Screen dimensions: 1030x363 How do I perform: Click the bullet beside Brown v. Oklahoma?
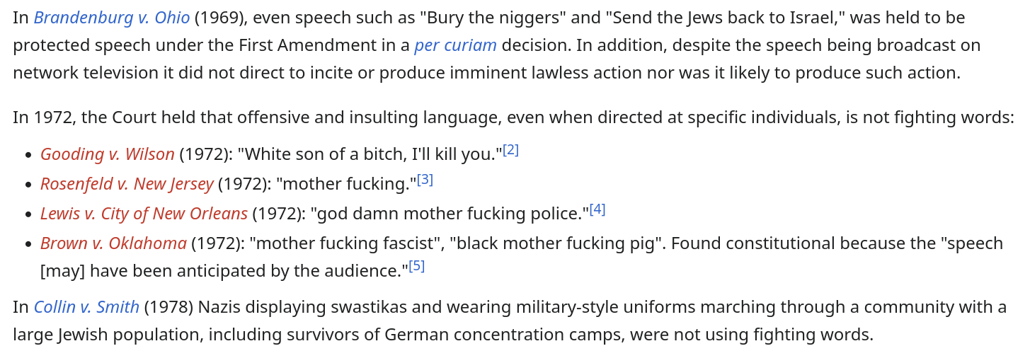[x=28, y=245]
